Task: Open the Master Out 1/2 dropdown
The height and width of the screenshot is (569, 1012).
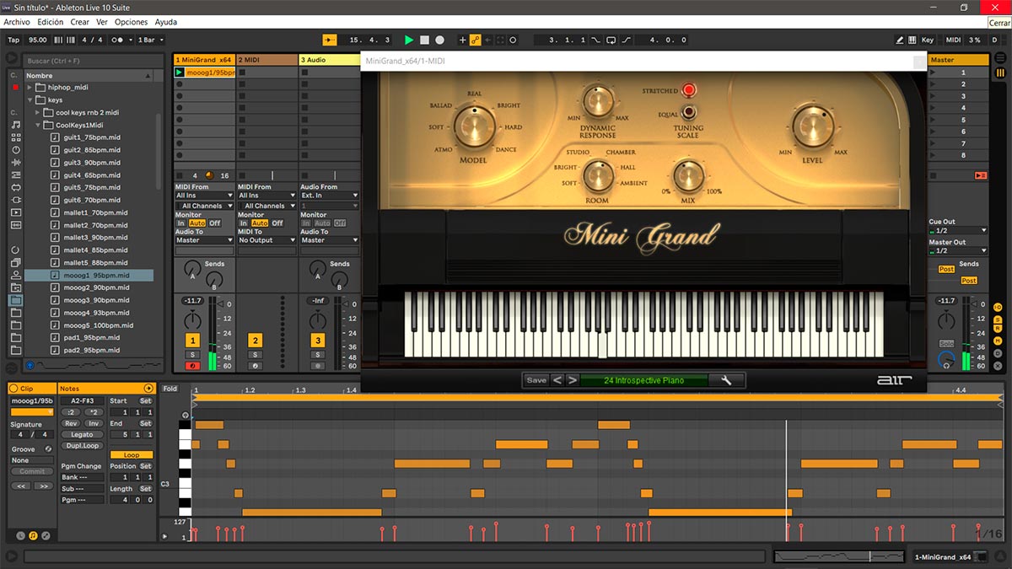Action: tap(959, 250)
